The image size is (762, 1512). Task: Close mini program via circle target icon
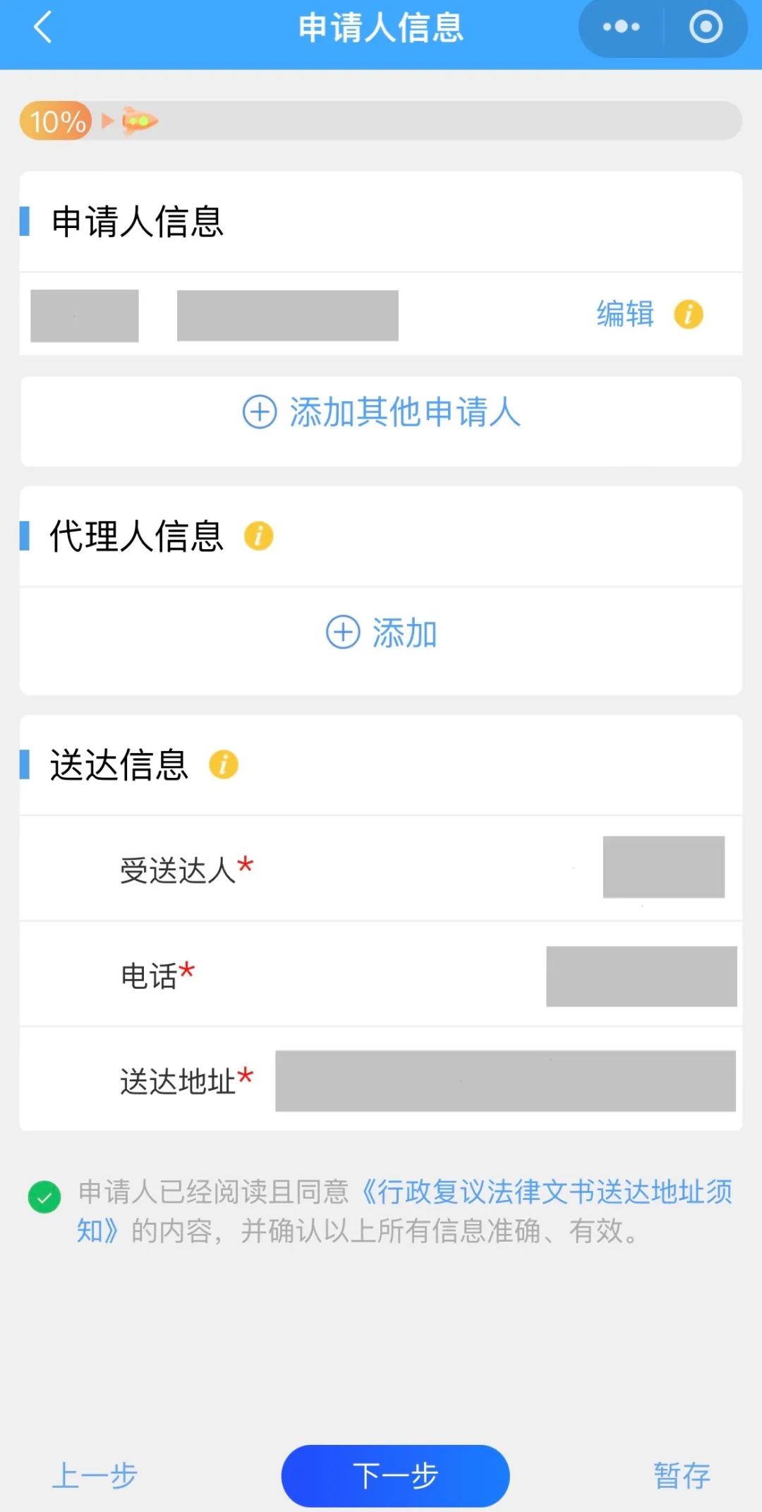(706, 28)
